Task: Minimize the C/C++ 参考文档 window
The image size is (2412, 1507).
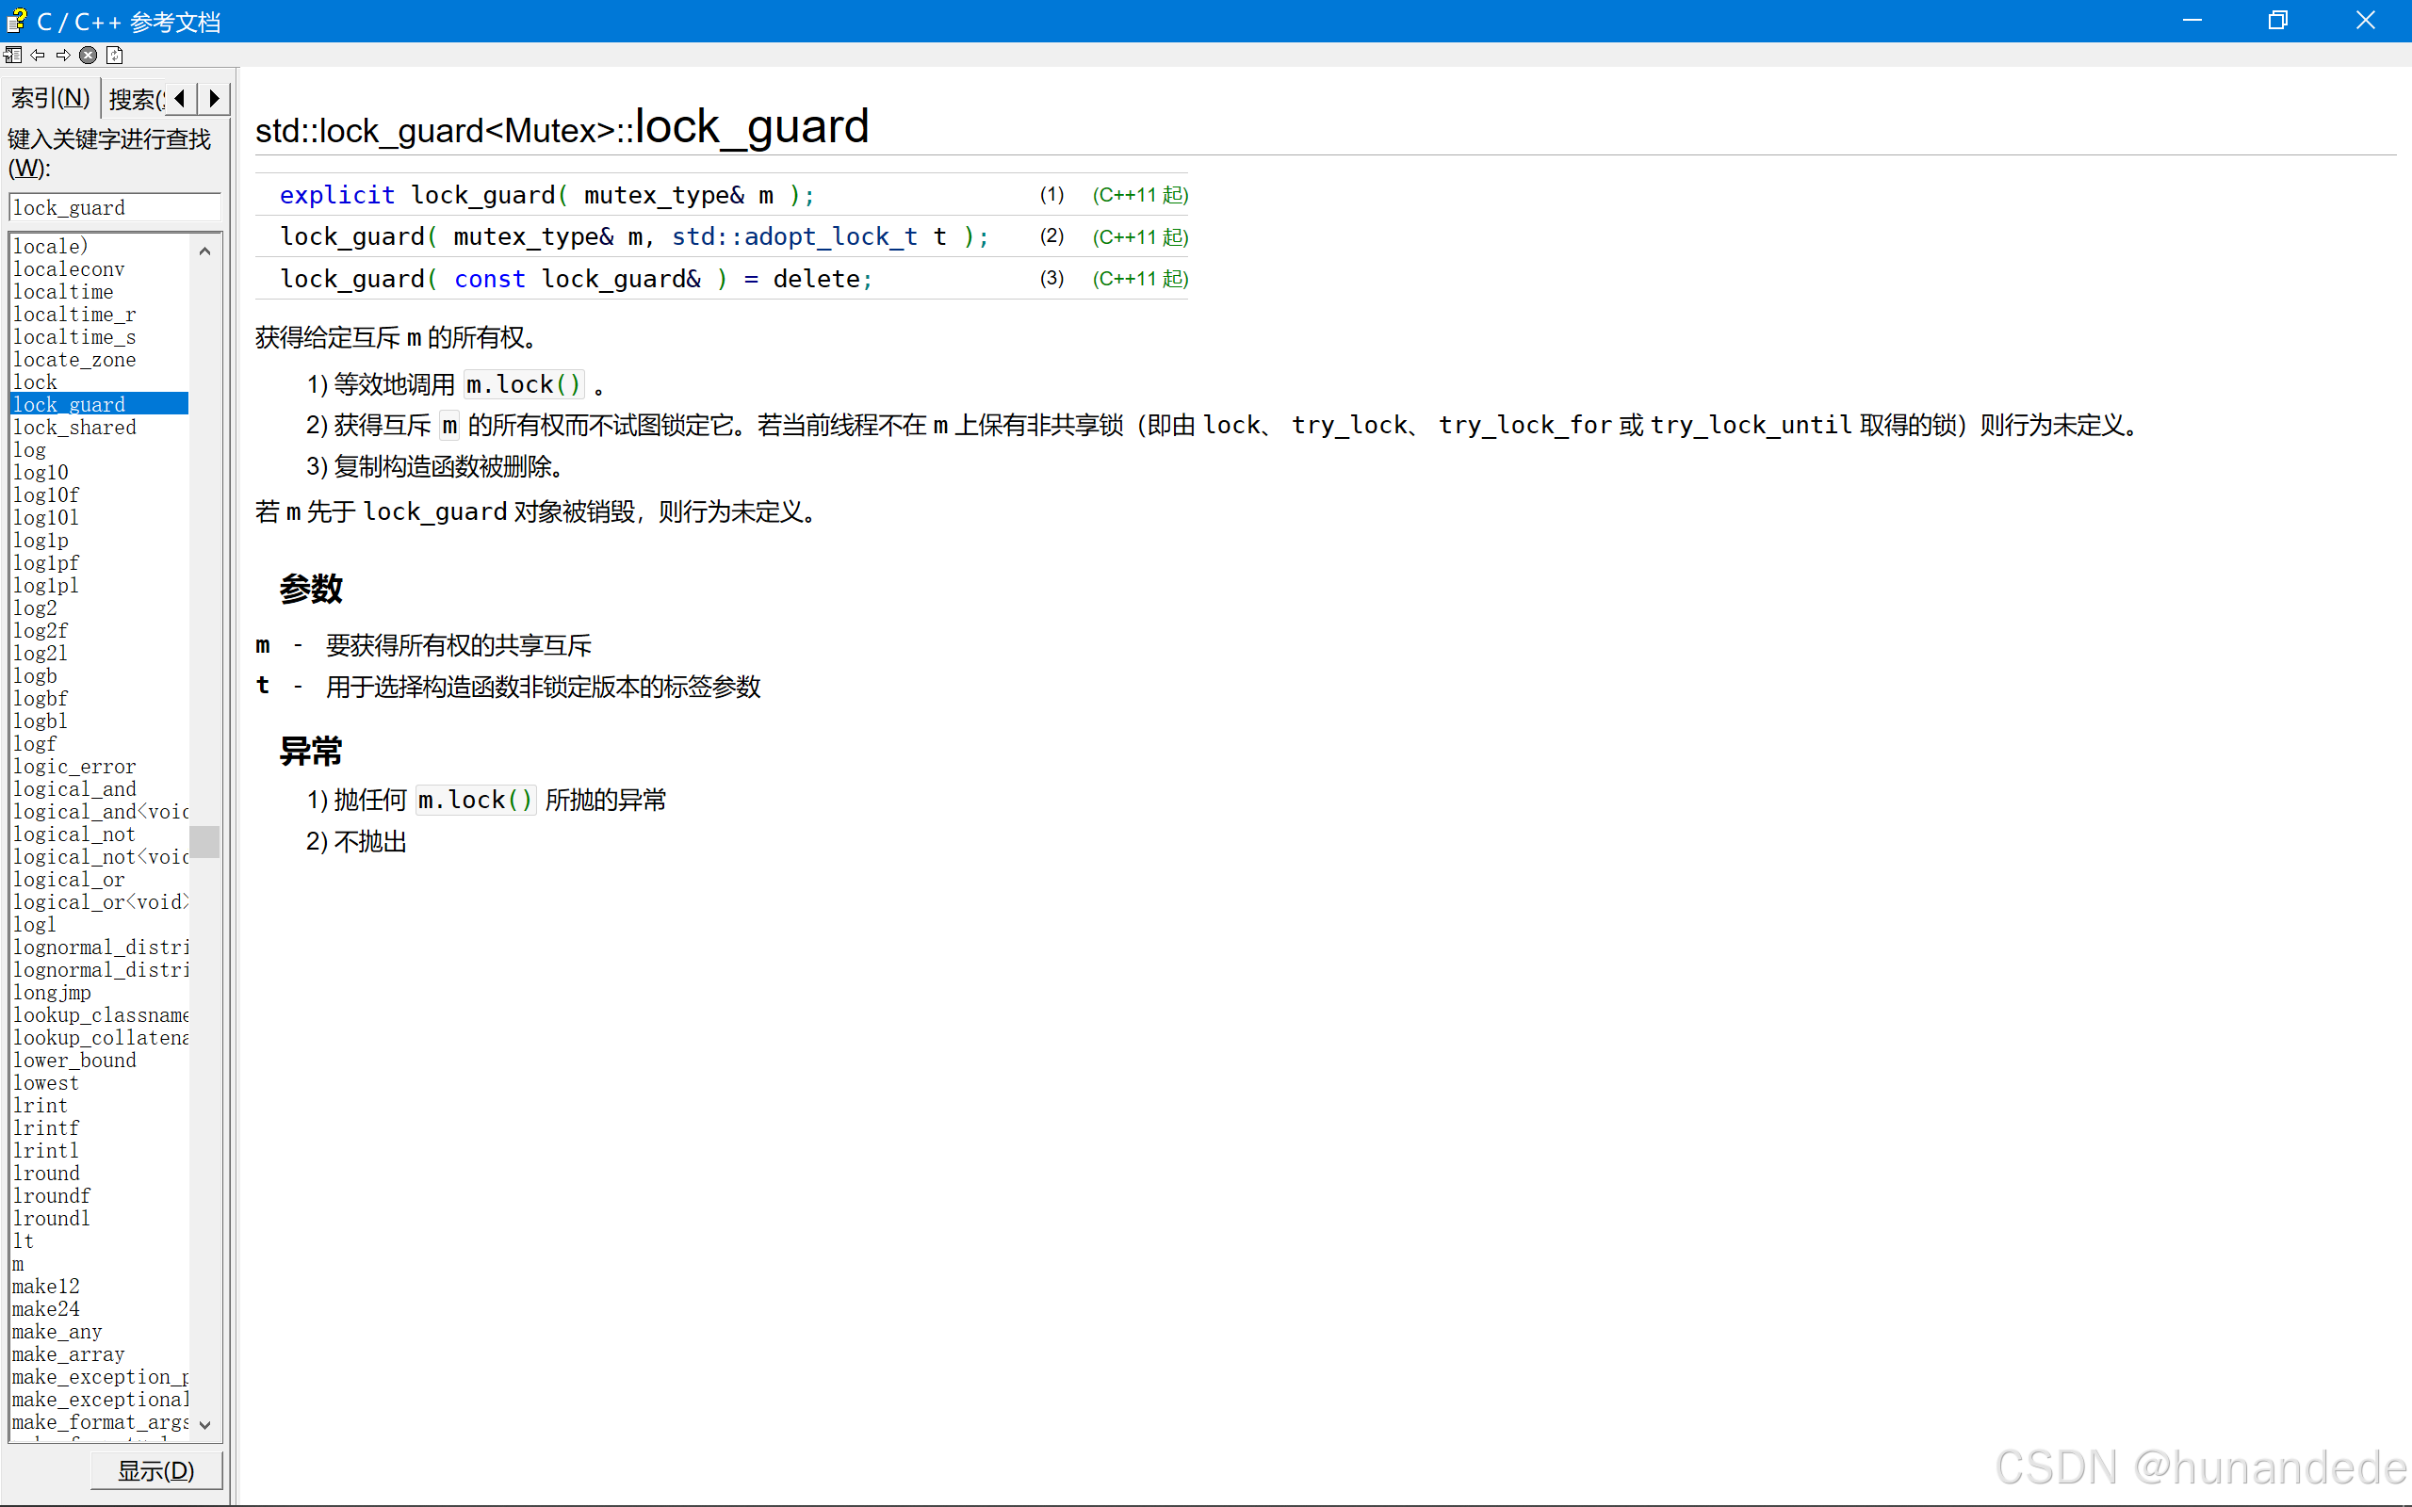Action: tap(2192, 20)
